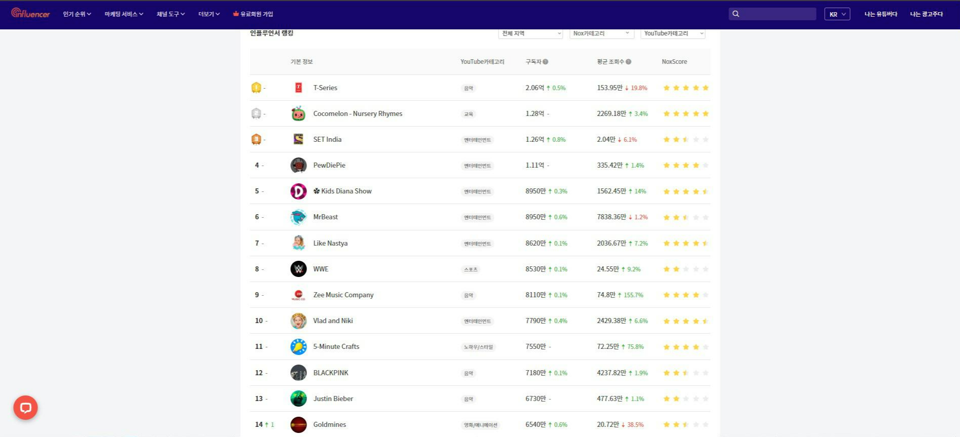Click the average views info icon
The width and height of the screenshot is (960, 437).
point(628,62)
